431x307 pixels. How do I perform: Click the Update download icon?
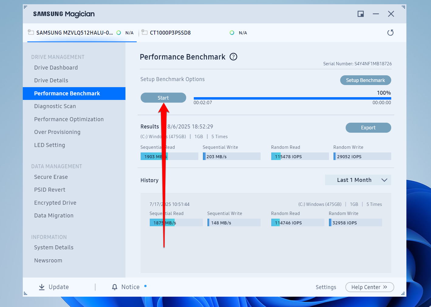[x=42, y=287]
